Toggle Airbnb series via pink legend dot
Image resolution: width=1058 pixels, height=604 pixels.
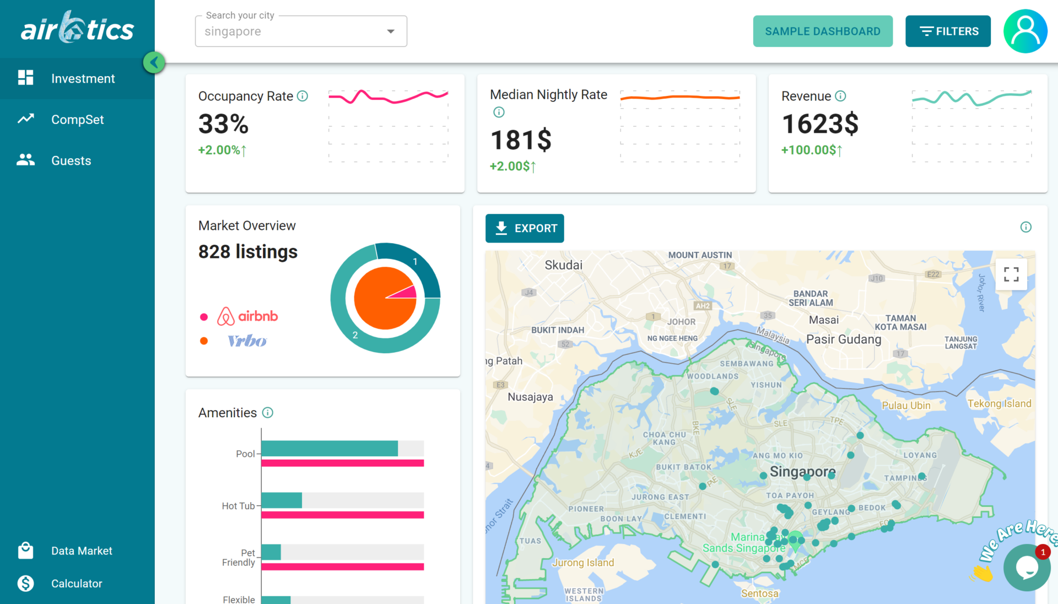coord(204,317)
